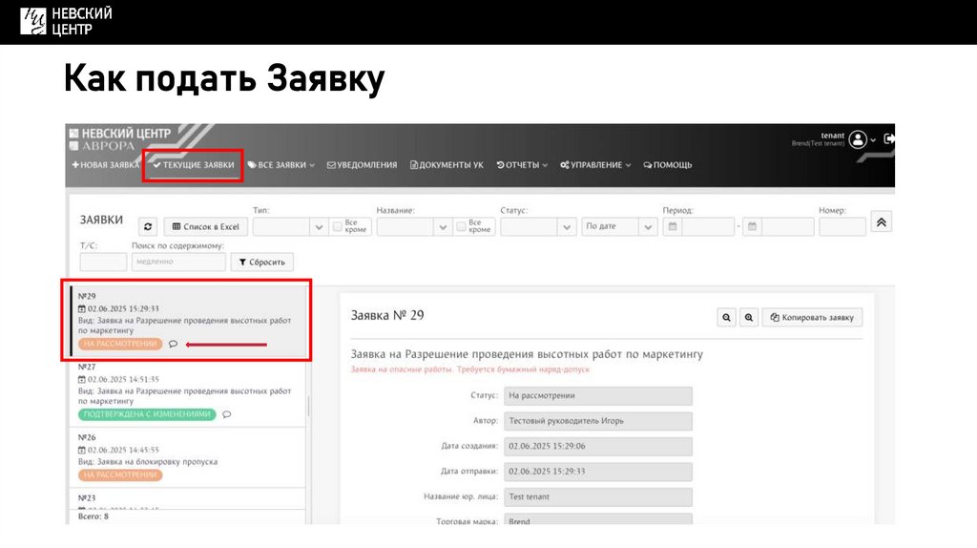Expand the Все заявки menu
Screen dimensions: 977x548
tap(281, 165)
